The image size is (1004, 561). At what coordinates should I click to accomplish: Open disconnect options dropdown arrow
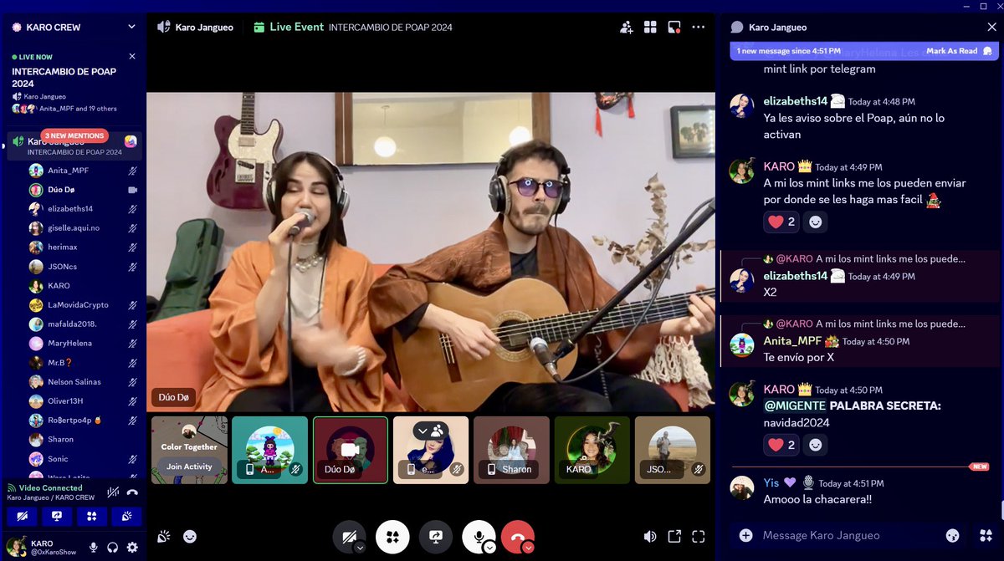[x=528, y=548]
